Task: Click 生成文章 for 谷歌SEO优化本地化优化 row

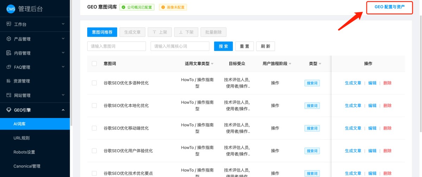Action: pos(353,105)
